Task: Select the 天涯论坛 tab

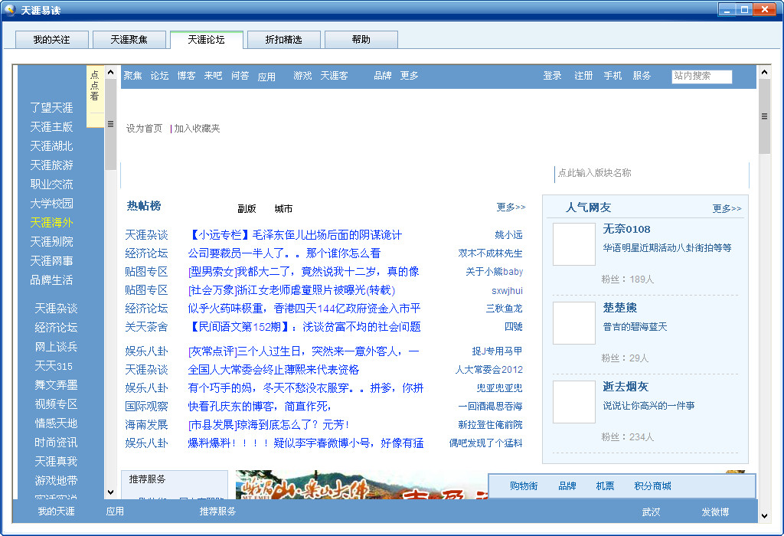Action: [206, 40]
